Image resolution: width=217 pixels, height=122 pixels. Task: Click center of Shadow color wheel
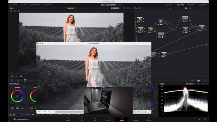point(17,96)
